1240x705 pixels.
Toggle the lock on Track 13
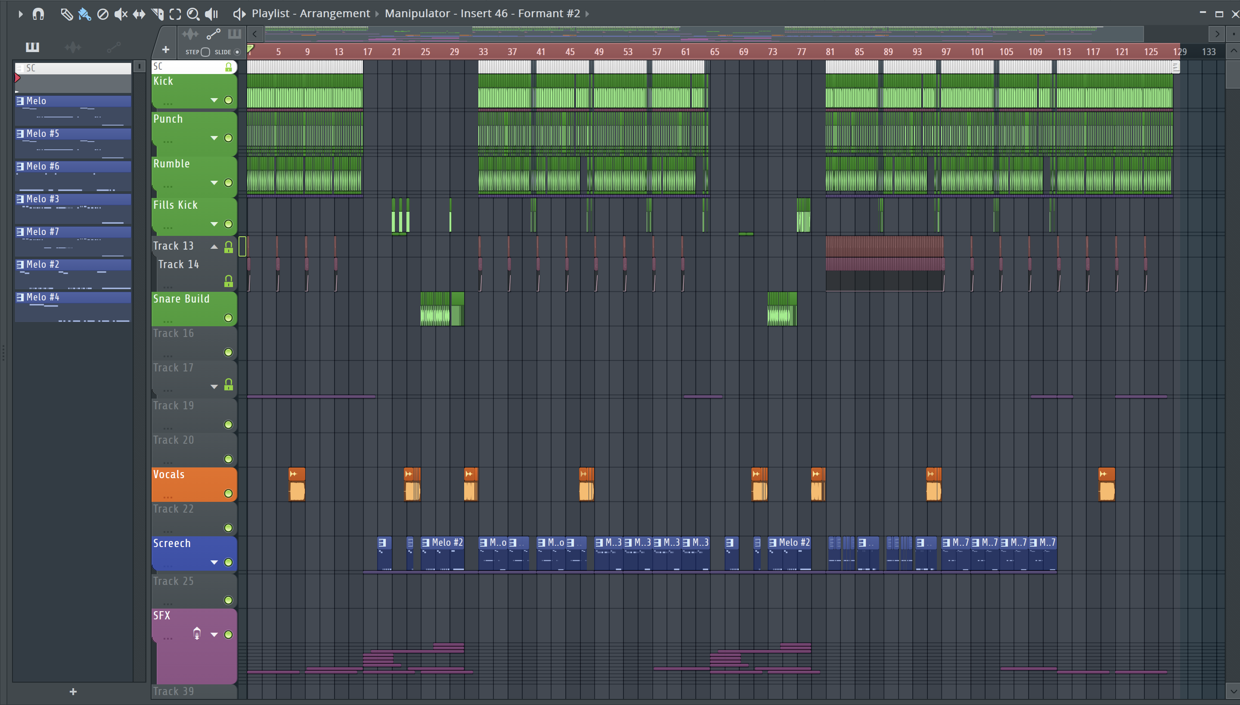point(228,247)
